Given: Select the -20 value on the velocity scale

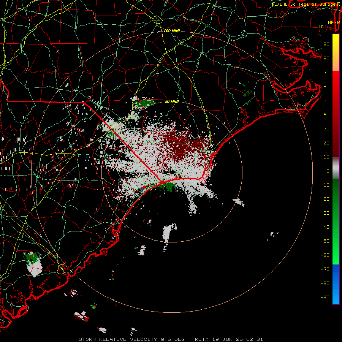Looking at the screenshot, I should [325, 199].
